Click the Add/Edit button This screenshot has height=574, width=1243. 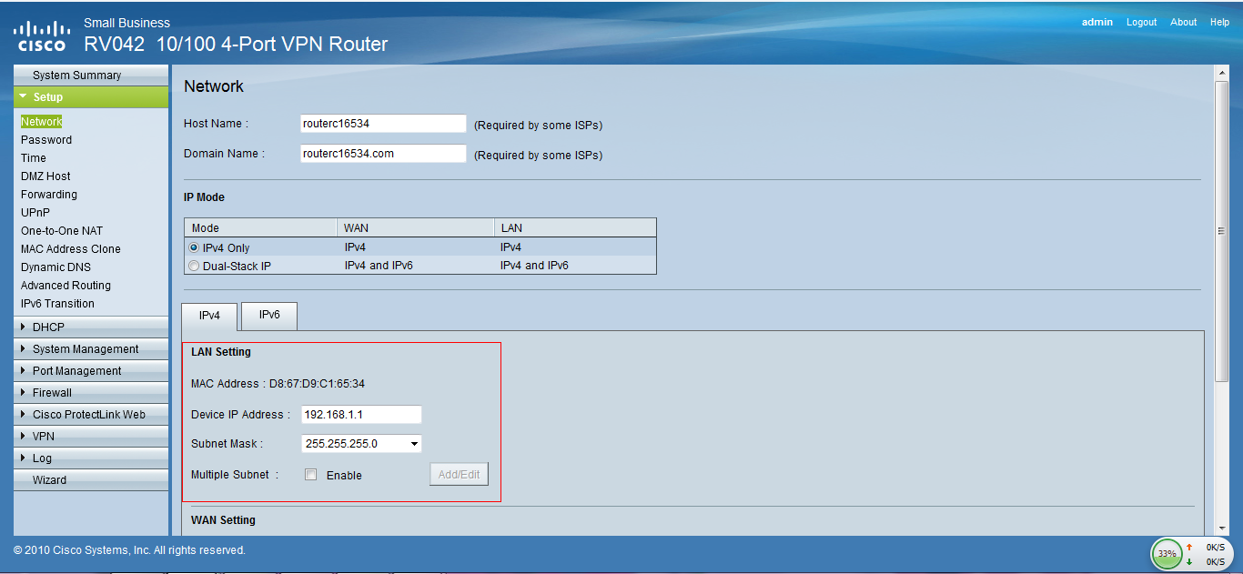click(459, 474)
